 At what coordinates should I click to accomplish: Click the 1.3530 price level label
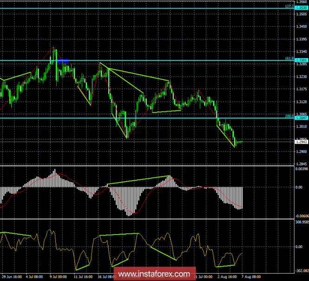(x=299, y=8)
